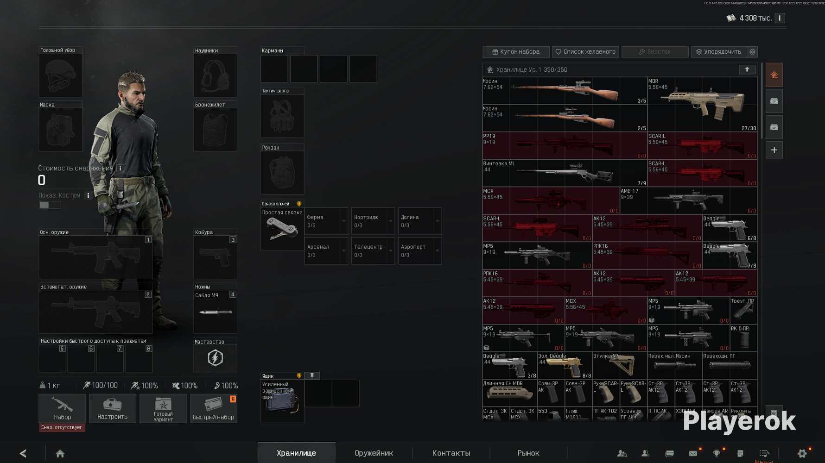
Task: Click the shield icon beside Ящик
Action: point(299,376)
